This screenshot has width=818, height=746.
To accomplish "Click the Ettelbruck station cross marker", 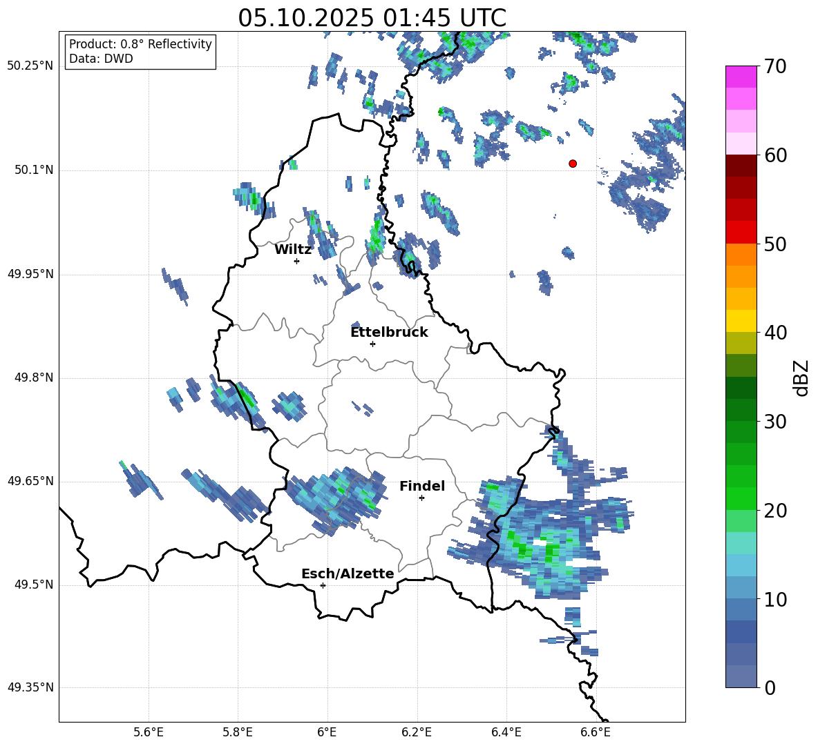I will coord(372,344).
